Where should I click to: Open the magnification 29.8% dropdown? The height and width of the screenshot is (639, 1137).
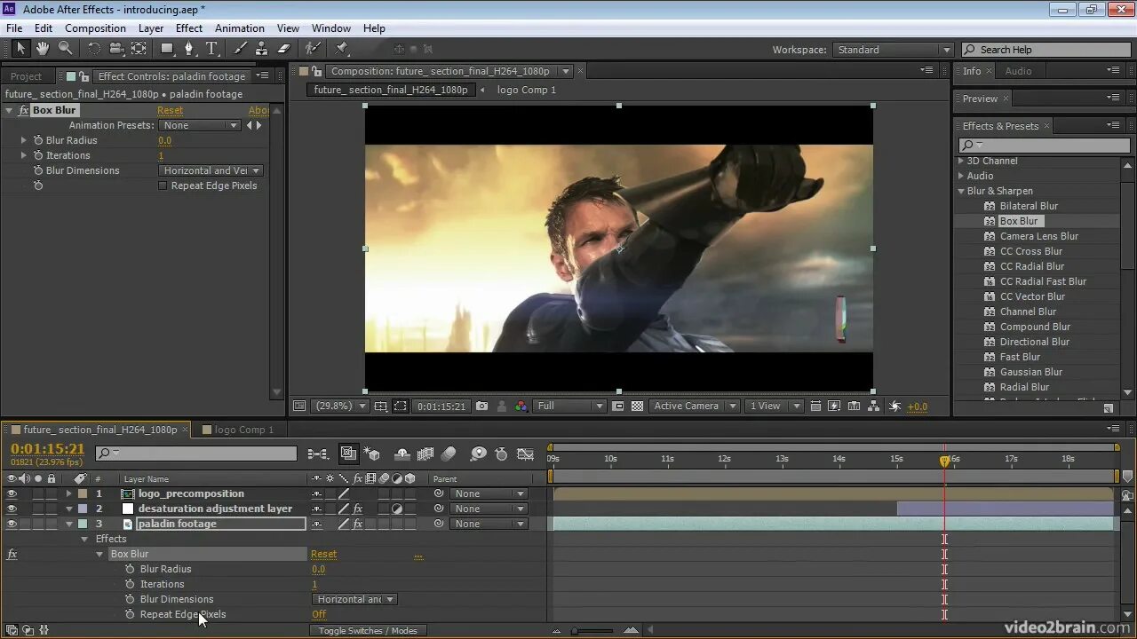coord(341,406)
